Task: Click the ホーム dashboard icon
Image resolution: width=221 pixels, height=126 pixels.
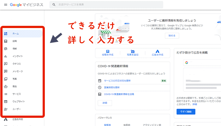Action: (6, 34)
